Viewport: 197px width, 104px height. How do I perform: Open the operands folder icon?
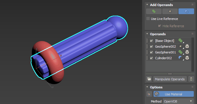[x=149, y=79]
